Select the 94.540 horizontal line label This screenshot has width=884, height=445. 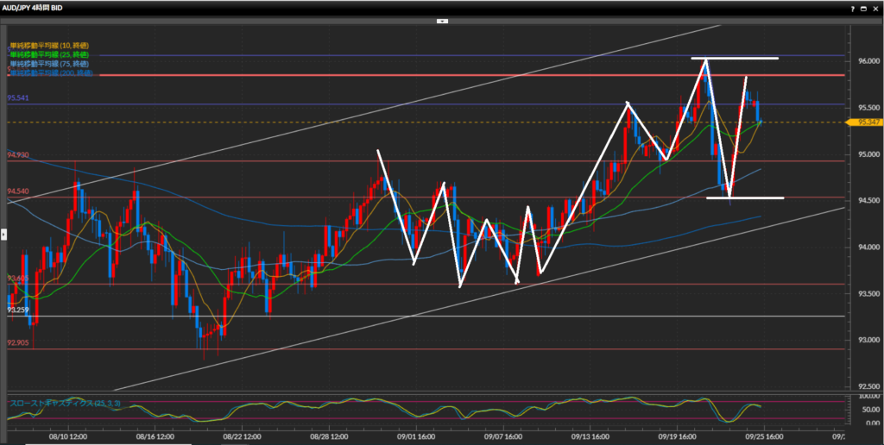(18, 191)
